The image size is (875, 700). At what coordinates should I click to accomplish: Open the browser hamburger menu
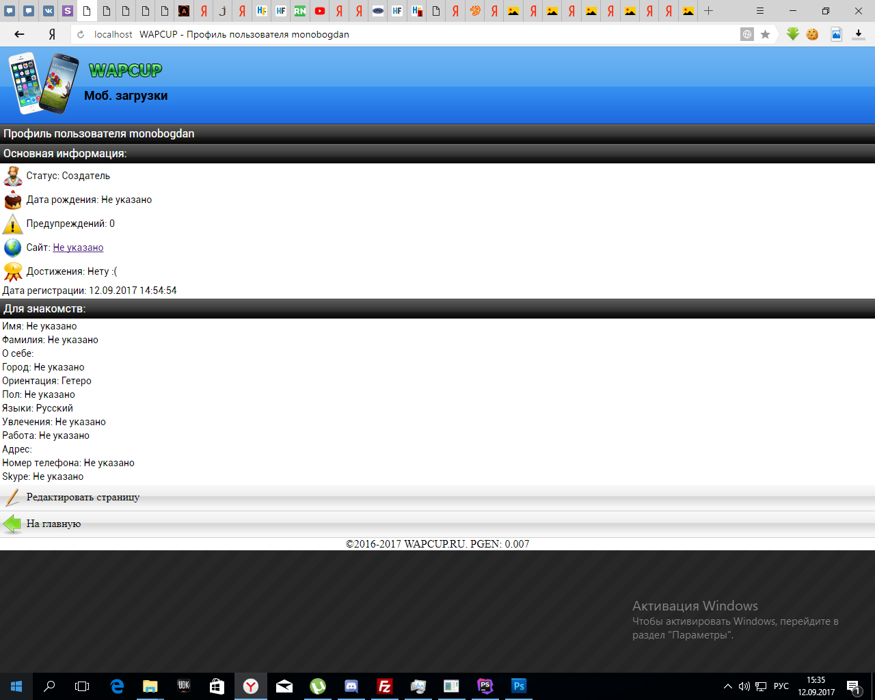pos(760,11)
